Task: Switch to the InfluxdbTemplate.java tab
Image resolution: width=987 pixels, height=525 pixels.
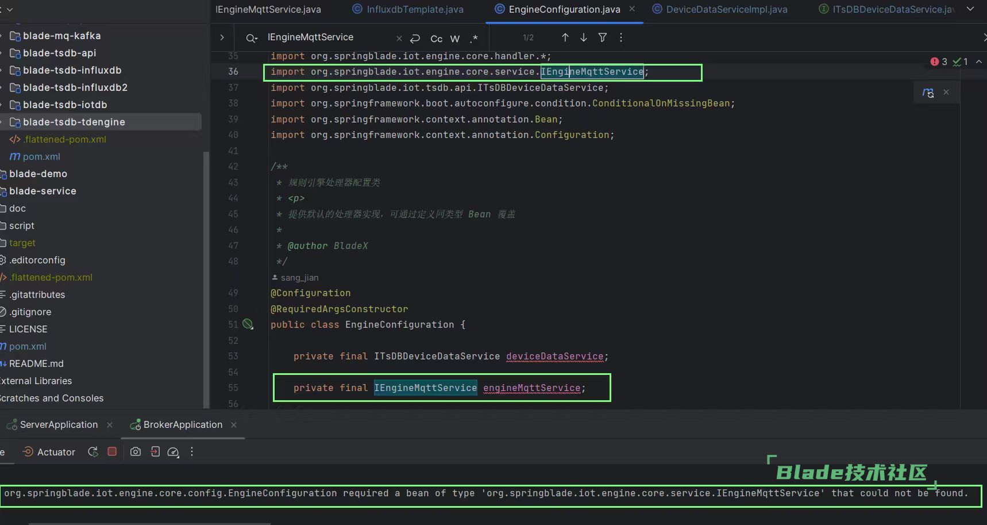Action: point(414,9)
